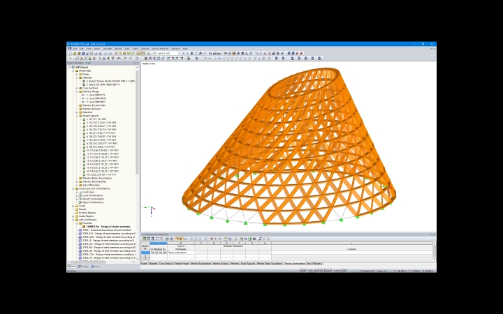
Task: Open the Nodes table tab
Action: 145,263
